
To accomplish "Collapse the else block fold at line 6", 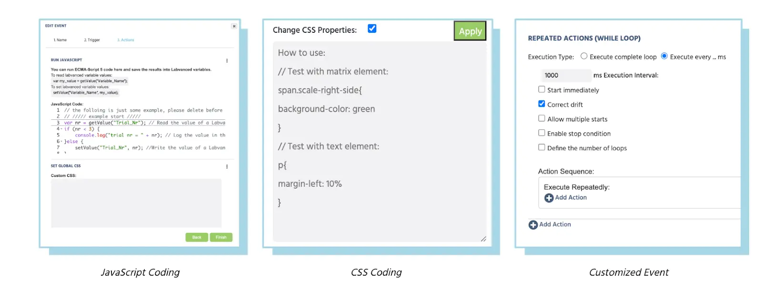I will click(61, 141).
